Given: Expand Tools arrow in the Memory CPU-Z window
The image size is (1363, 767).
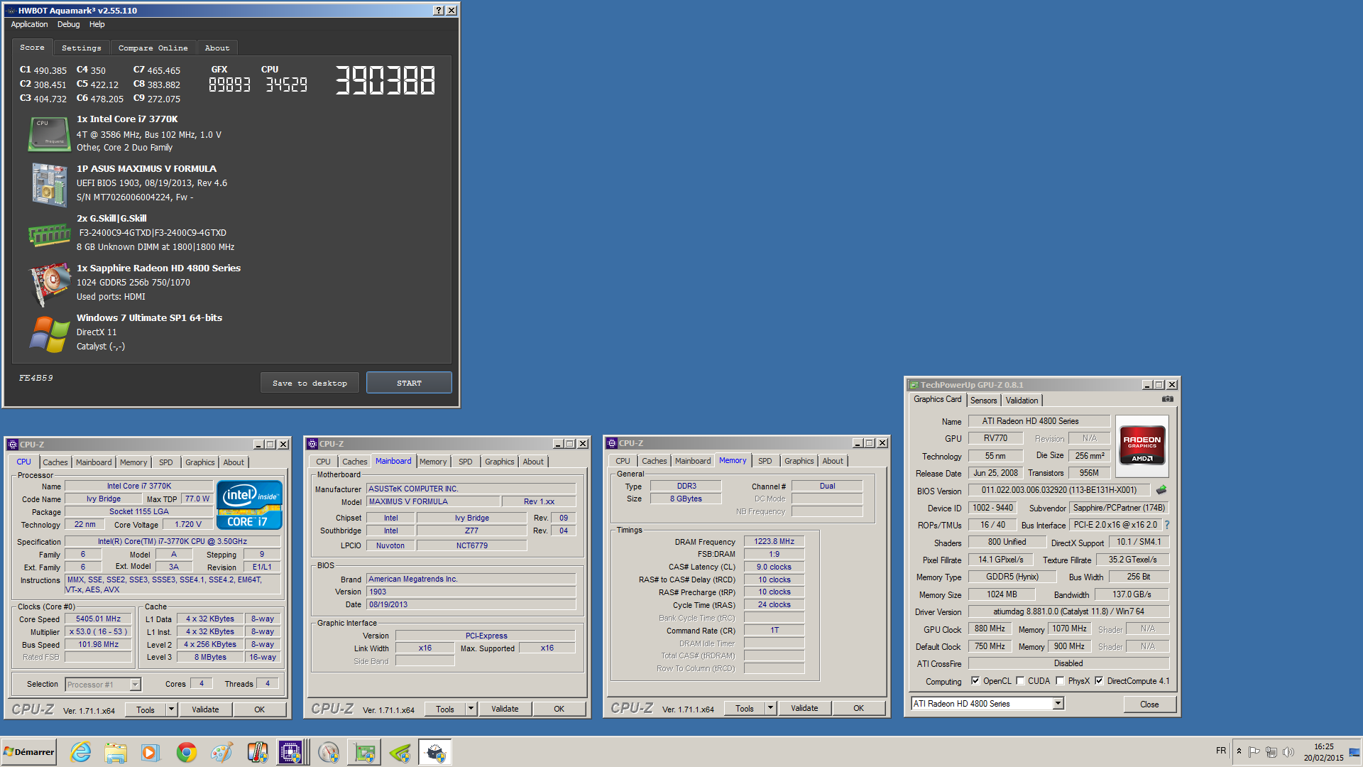Looking at the screenshot, I should pyautogui.click(x=770, y=707).
